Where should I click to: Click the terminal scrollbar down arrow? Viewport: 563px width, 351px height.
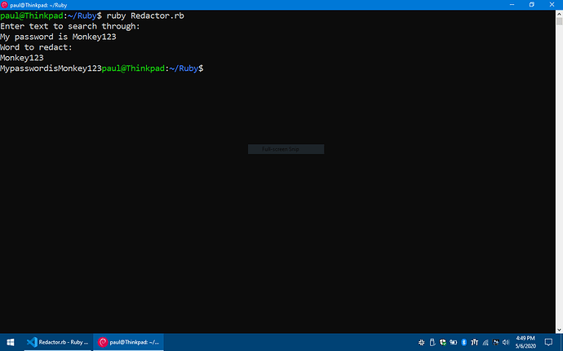point(559,330)
